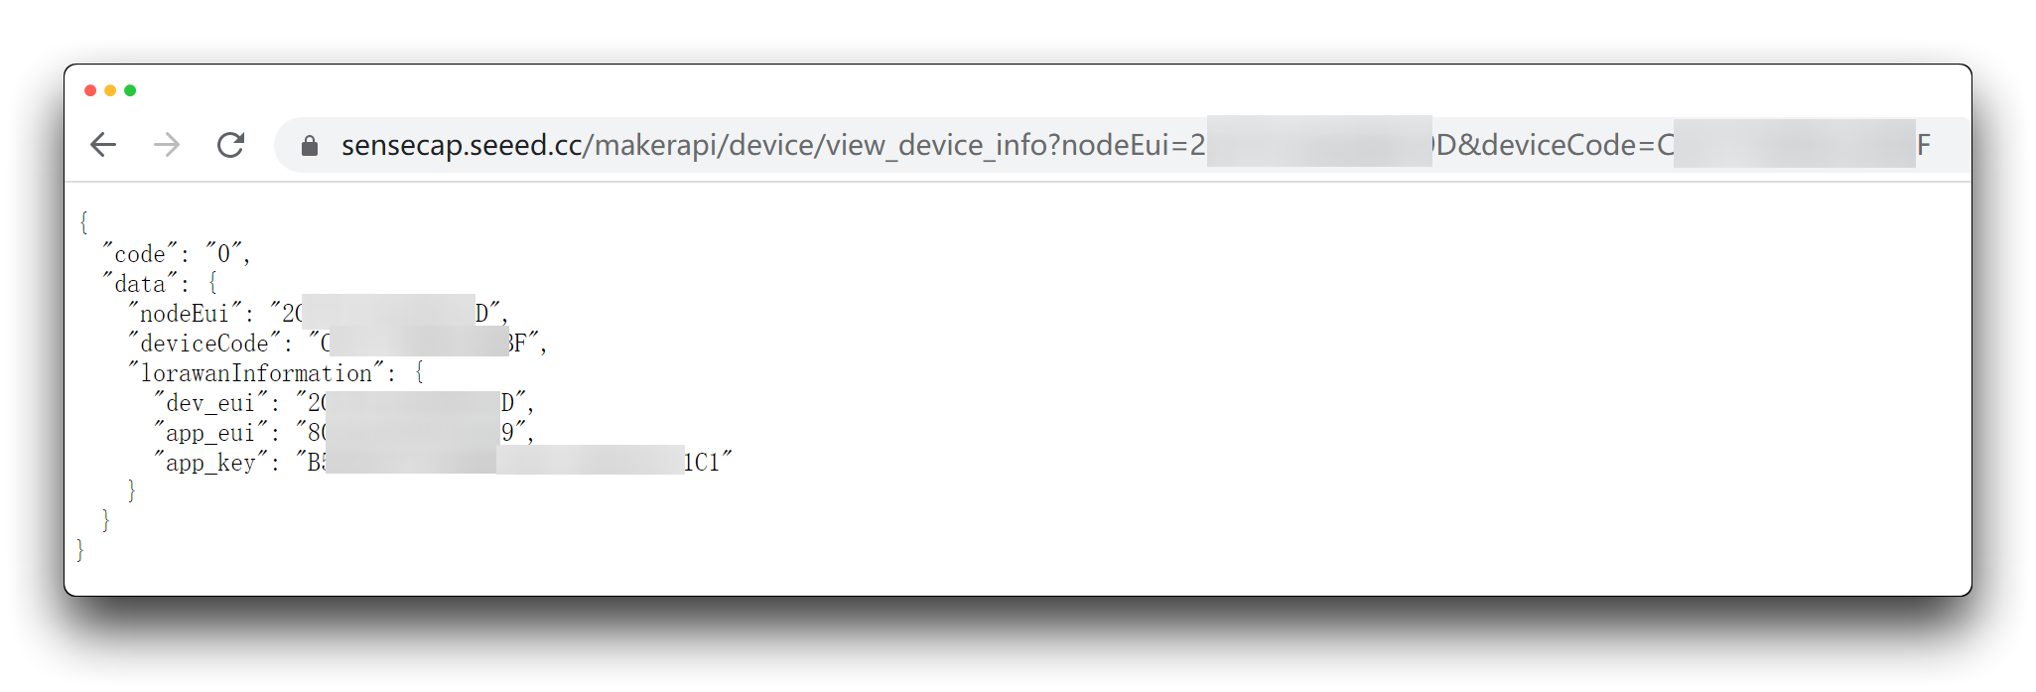The height and width of the screenshot is (692, 2036).
Task: Click the padlock site security icon
Action: (x=309, y=146)
